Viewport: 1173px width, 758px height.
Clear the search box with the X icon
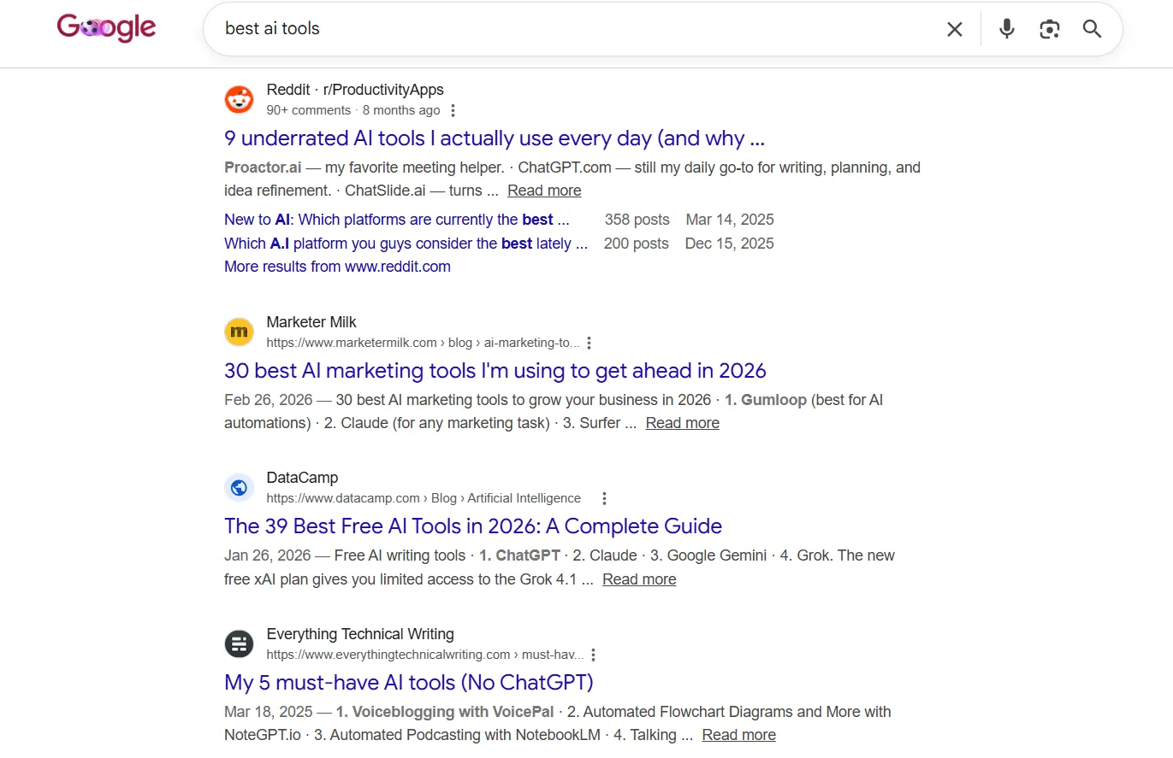[x=955, y=29]
